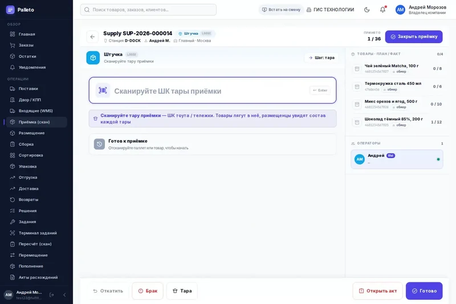Click the Размещение sidebar icon

12,133
